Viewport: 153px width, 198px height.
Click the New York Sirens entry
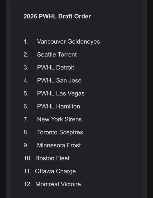point(59,119)
